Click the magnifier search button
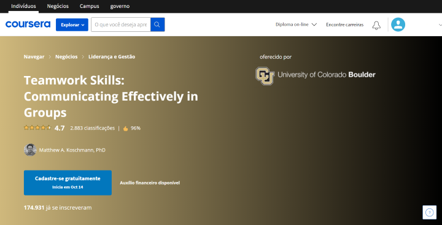442x225 pixels. coord(158,25)
